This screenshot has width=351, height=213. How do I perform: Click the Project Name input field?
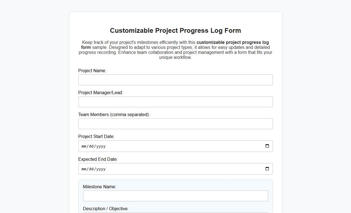tap(175, 80)
